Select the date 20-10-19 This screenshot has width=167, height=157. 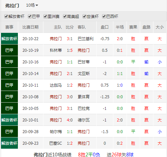30,50
